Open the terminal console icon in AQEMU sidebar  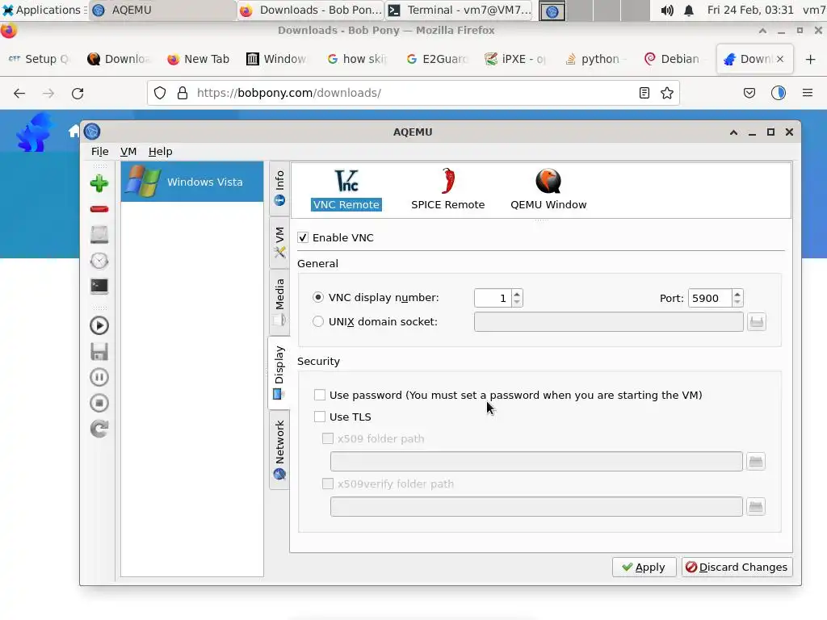99,286
